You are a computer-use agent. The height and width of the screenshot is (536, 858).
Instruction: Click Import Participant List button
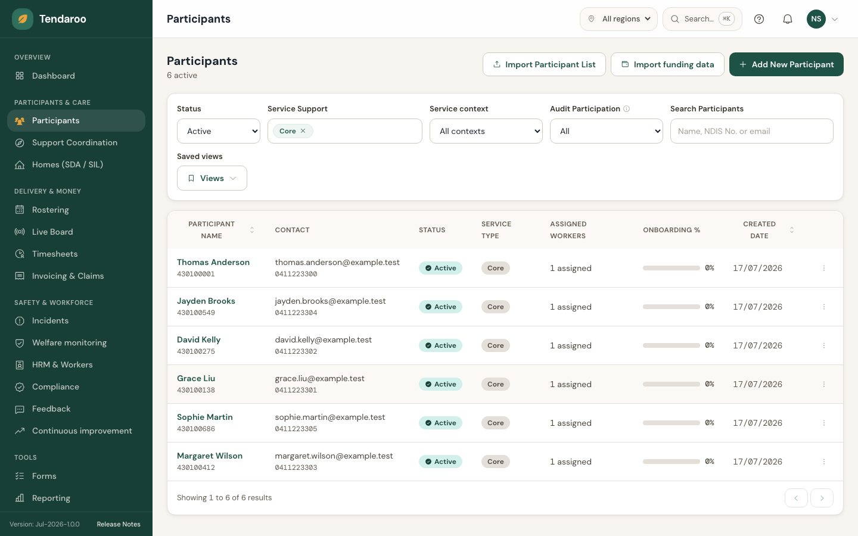(x=544, y=64)
